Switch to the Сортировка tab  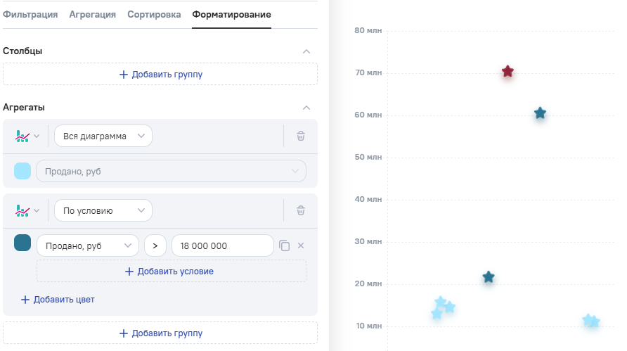coord(154,14)
